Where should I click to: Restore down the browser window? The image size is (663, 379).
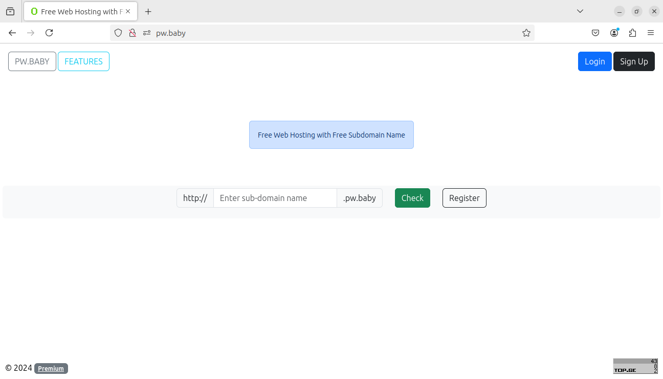tap(637, 11)
